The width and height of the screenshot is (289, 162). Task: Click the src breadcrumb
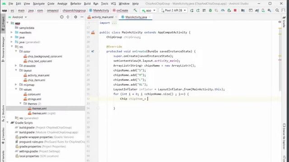tap(12, 10)
